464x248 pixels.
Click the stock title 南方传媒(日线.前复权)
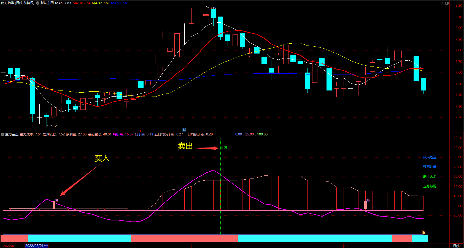coord(18,3)
